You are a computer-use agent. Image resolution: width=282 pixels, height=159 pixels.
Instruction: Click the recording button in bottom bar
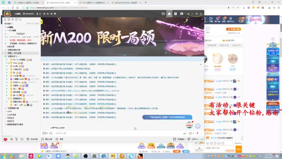(x=59, y=139)
